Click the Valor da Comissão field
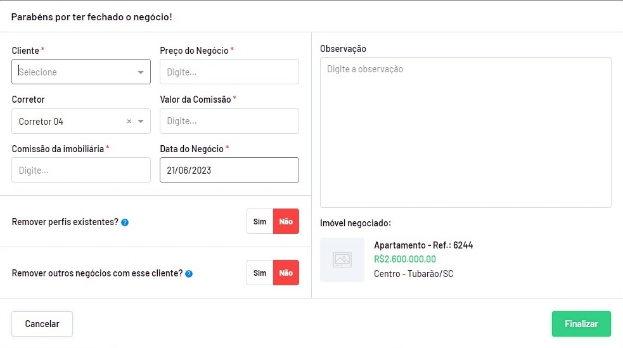This screenshot has width=623, height=348. pyautogui.click(x=229, y=121)
